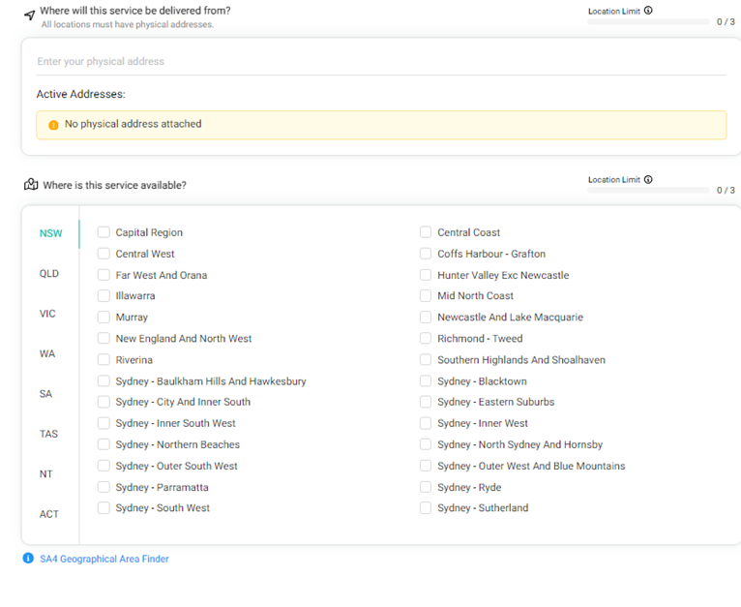Tick Sydney - Inner South West checkbox
Screen dimensions: 741x607
click(104, 423)
